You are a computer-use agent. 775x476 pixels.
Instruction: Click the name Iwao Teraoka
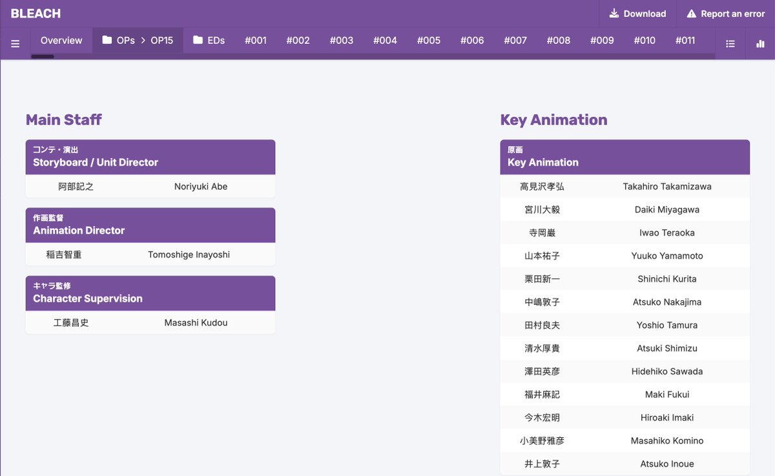(x=667, y=233)
